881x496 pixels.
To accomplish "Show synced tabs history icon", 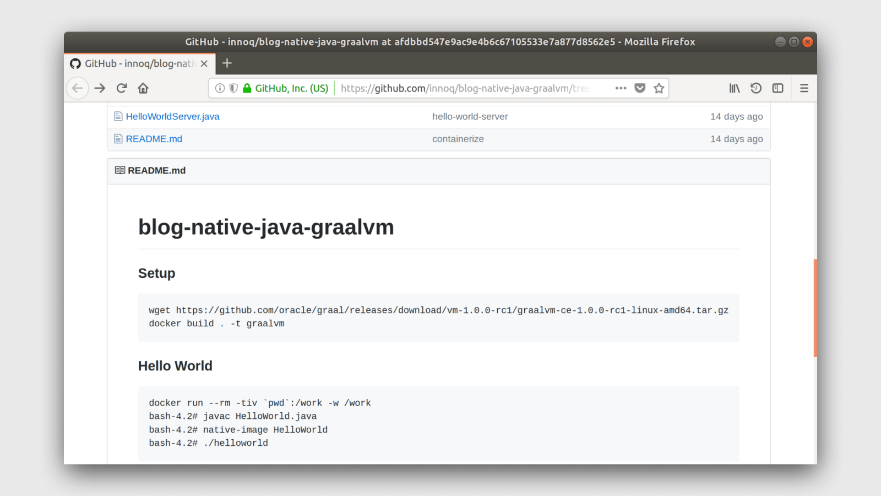I will click(x=756, y=88).
